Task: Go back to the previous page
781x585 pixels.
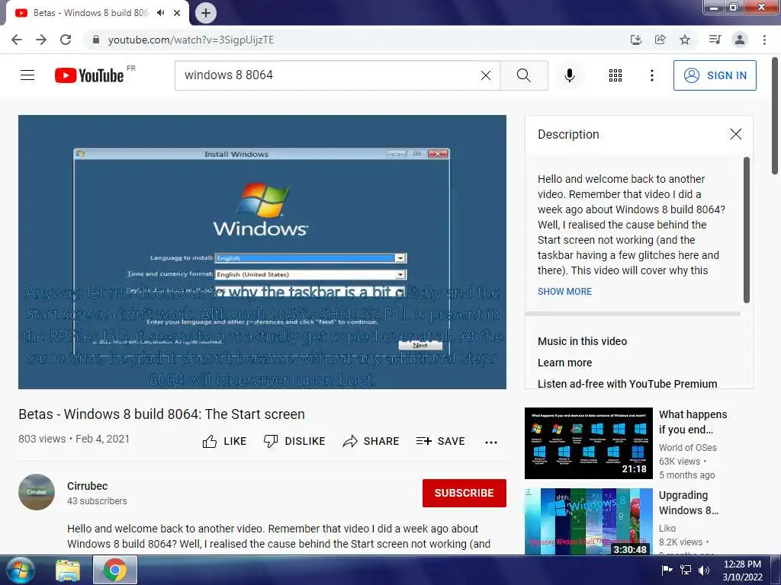Action: tap(17, 40)
